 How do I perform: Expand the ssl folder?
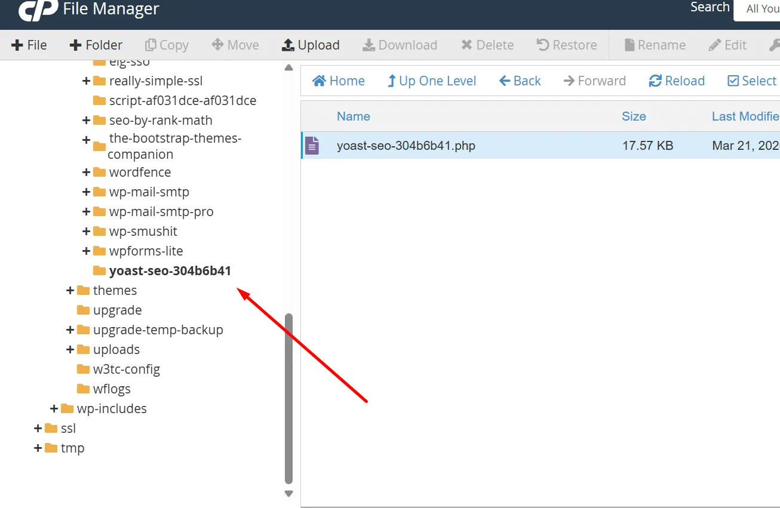tap(38, 428)
